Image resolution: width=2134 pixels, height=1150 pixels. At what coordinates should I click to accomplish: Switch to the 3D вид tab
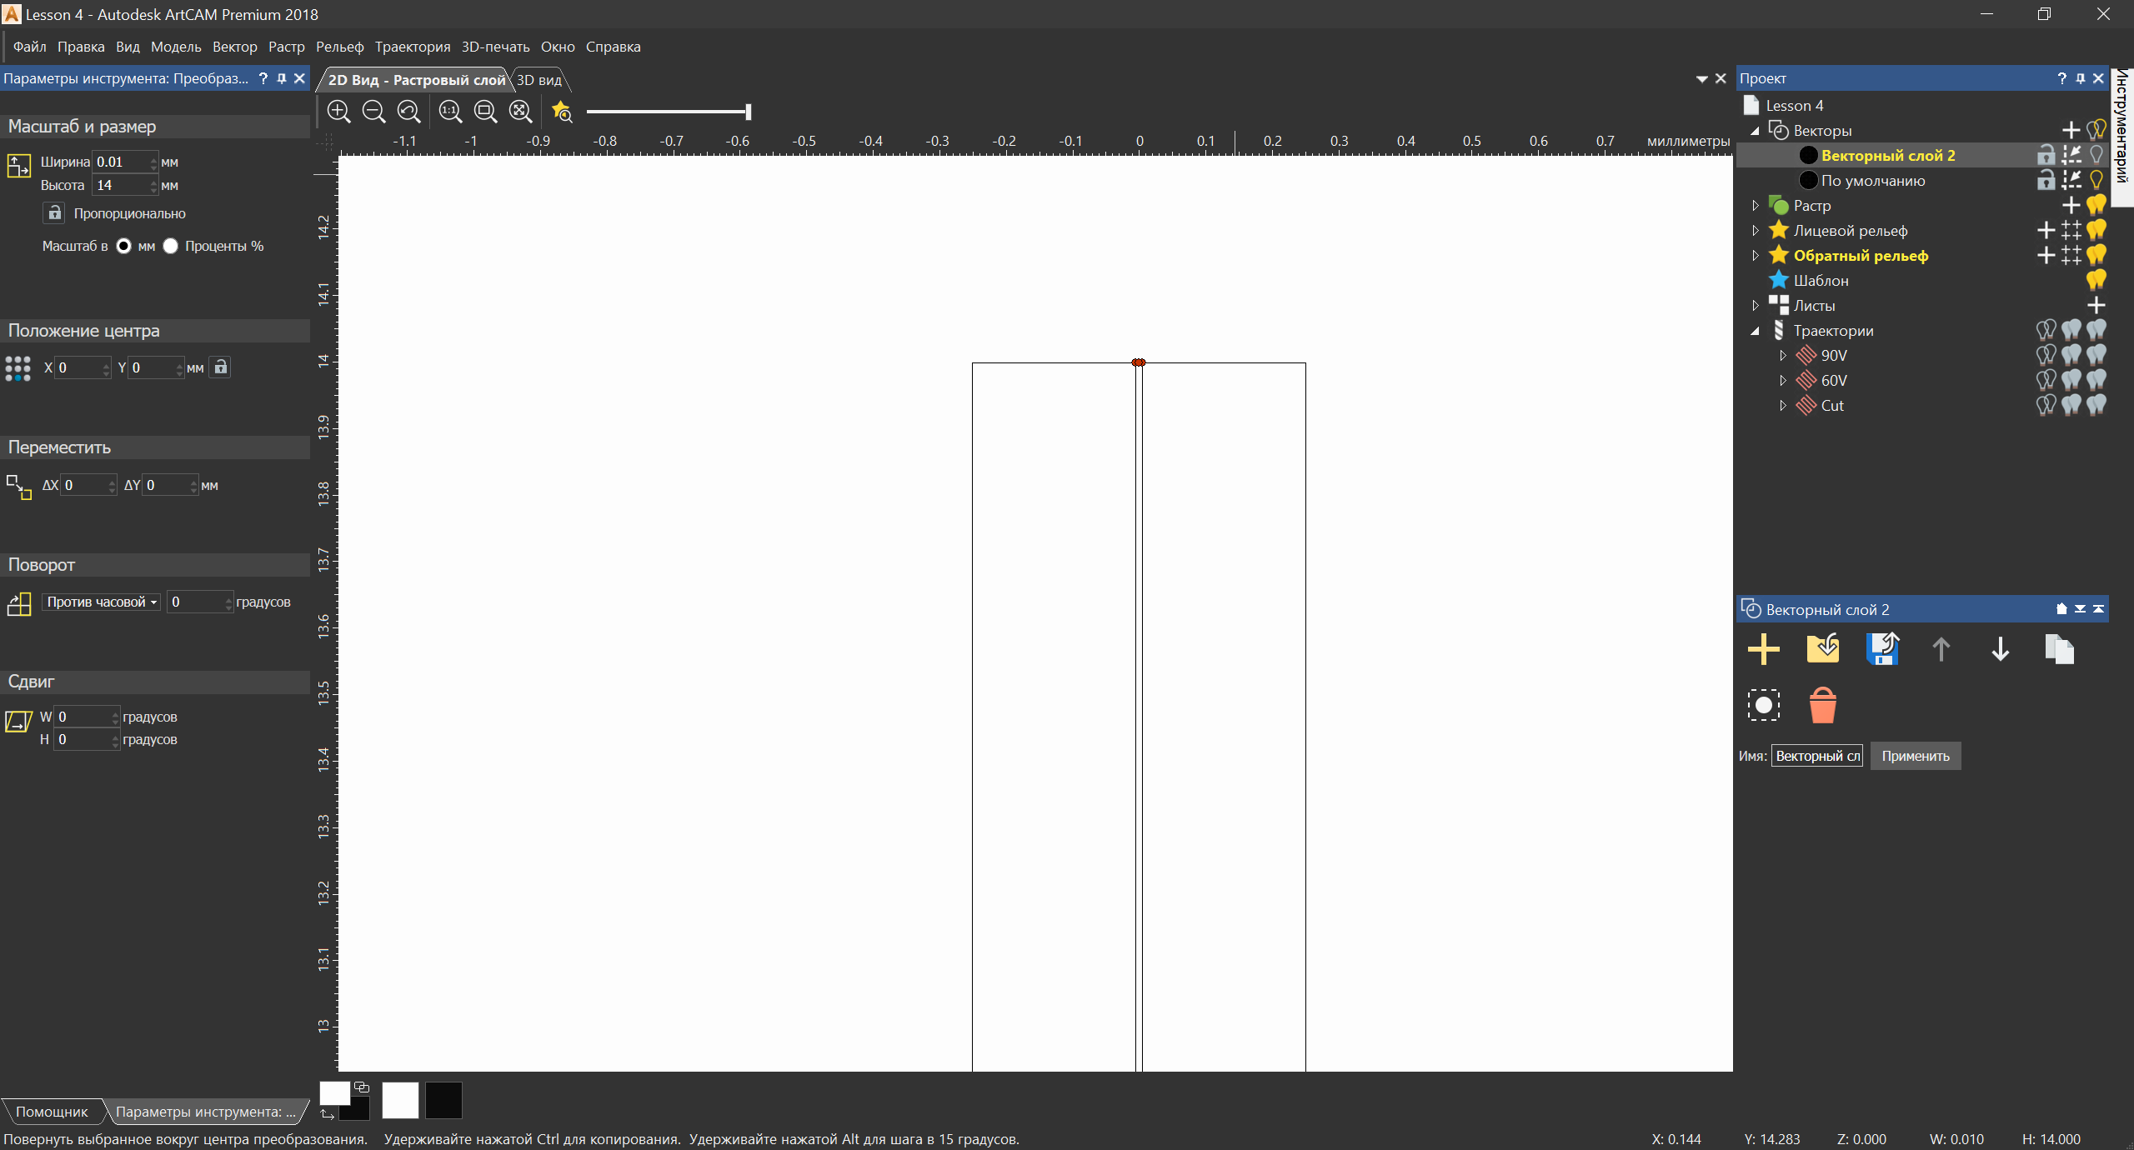[x=539, y=80]
